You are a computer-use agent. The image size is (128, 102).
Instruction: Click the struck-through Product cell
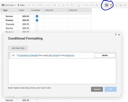coord(9,20)
